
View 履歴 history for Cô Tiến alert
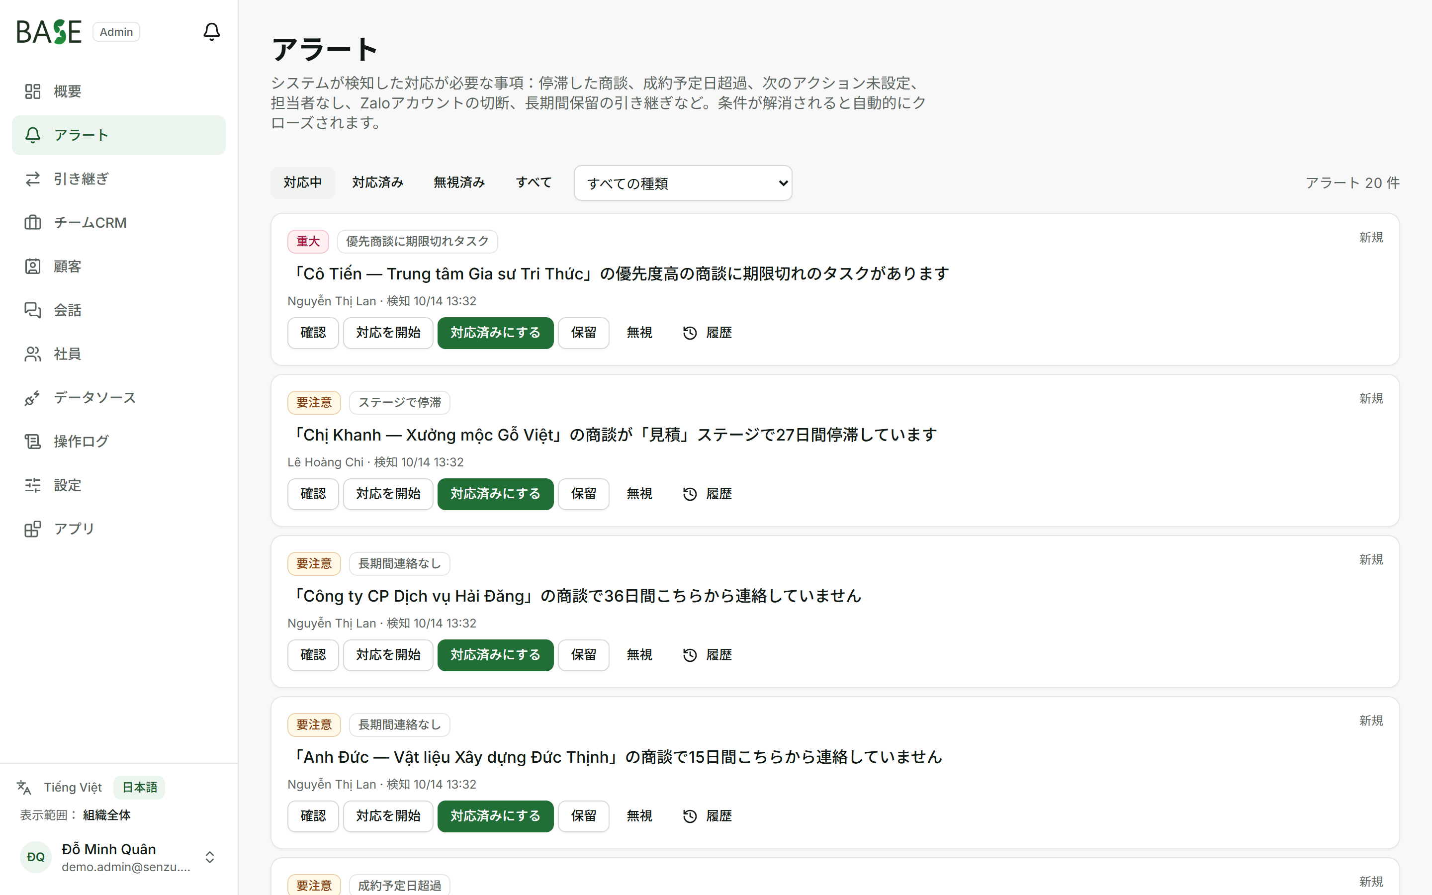[707, 333]
